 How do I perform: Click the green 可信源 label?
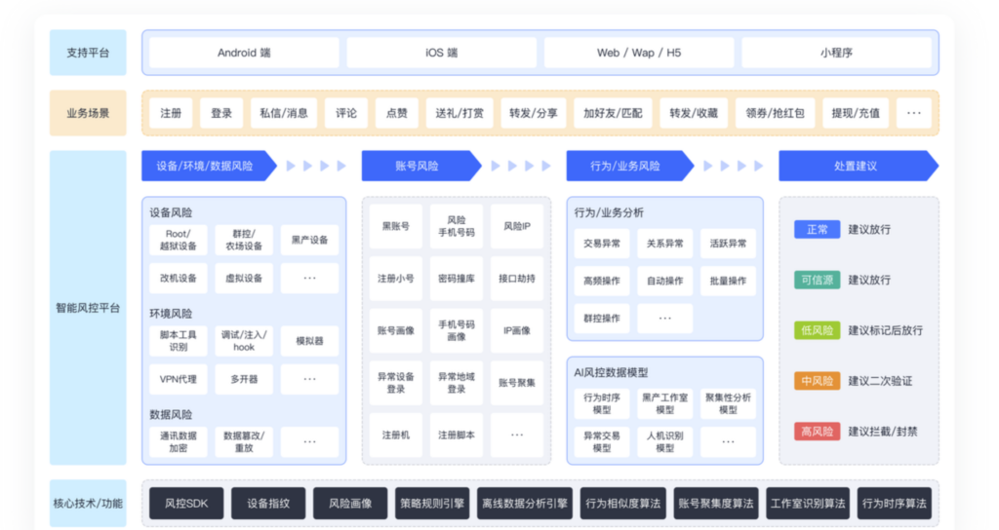[817, 280]
